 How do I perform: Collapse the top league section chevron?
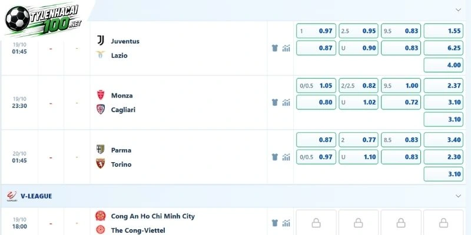coord(458,10)
